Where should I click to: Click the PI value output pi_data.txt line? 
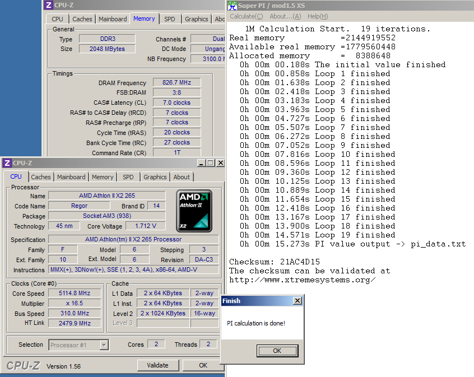(x=353, y=244)
